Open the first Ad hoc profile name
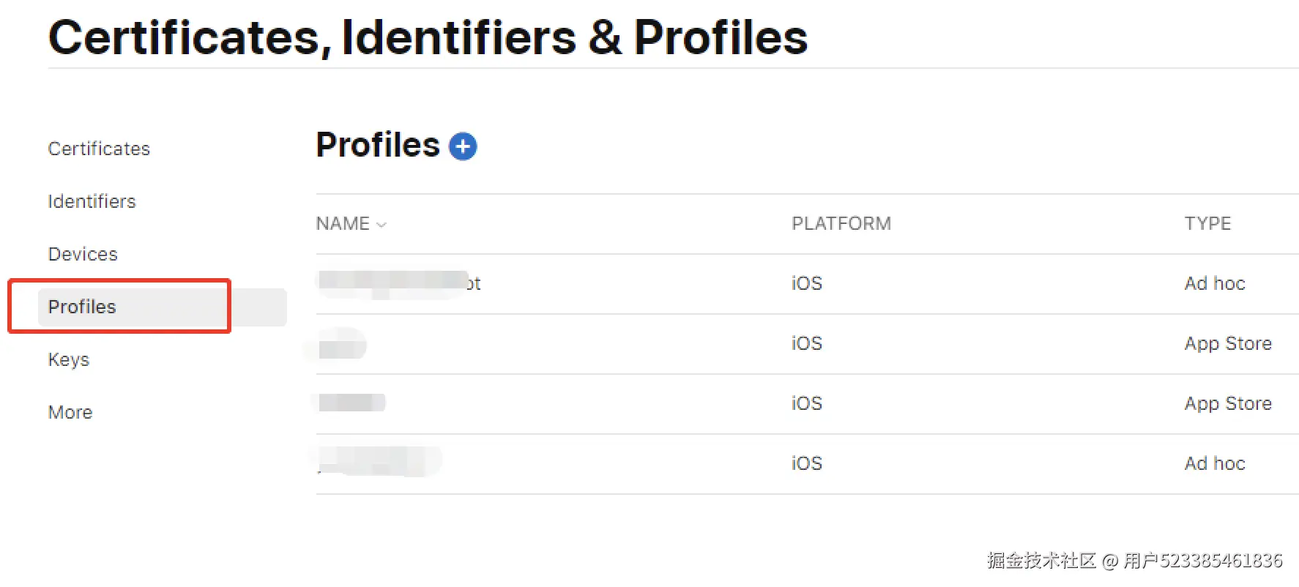The image size is (1299, 587). pyautogui.click(x=399, y=283)
